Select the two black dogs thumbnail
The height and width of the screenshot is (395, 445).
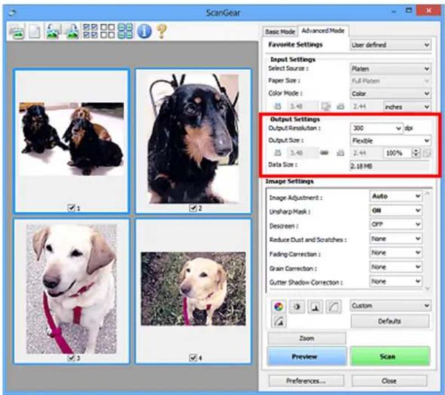pyautogui.click(x=72, y=141)
